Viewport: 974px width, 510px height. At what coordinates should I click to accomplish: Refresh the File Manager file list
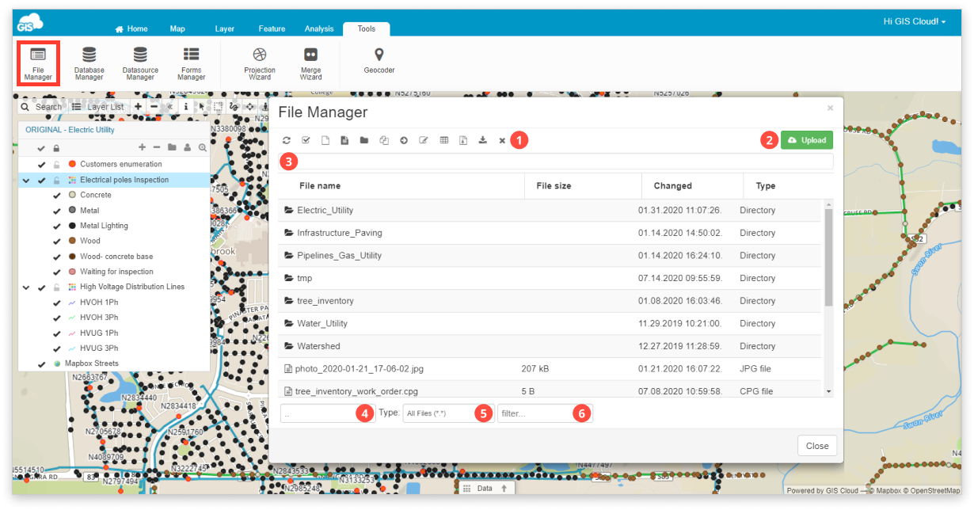click(x=287, y=139)
